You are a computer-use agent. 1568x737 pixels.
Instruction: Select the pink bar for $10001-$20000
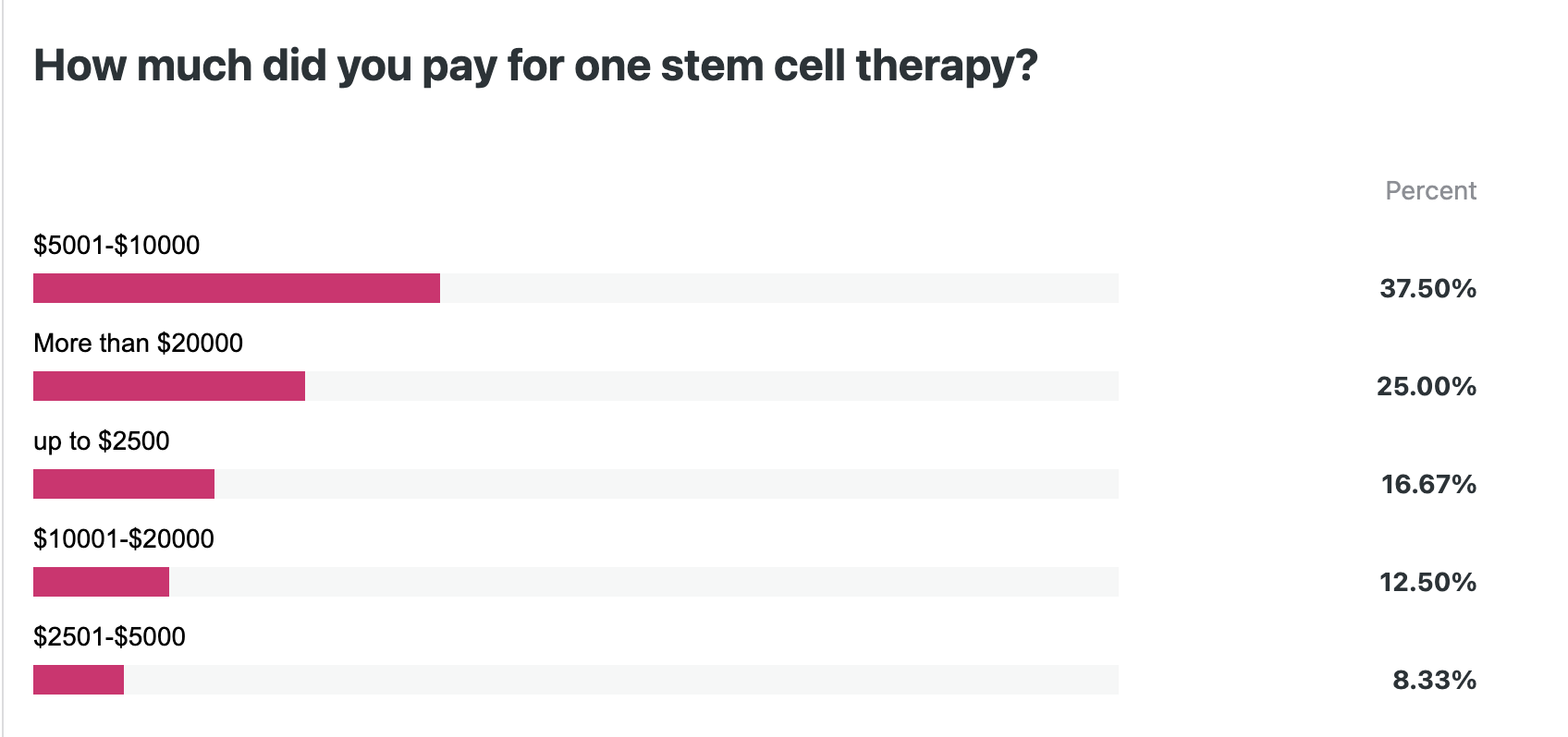pos(101,582)
